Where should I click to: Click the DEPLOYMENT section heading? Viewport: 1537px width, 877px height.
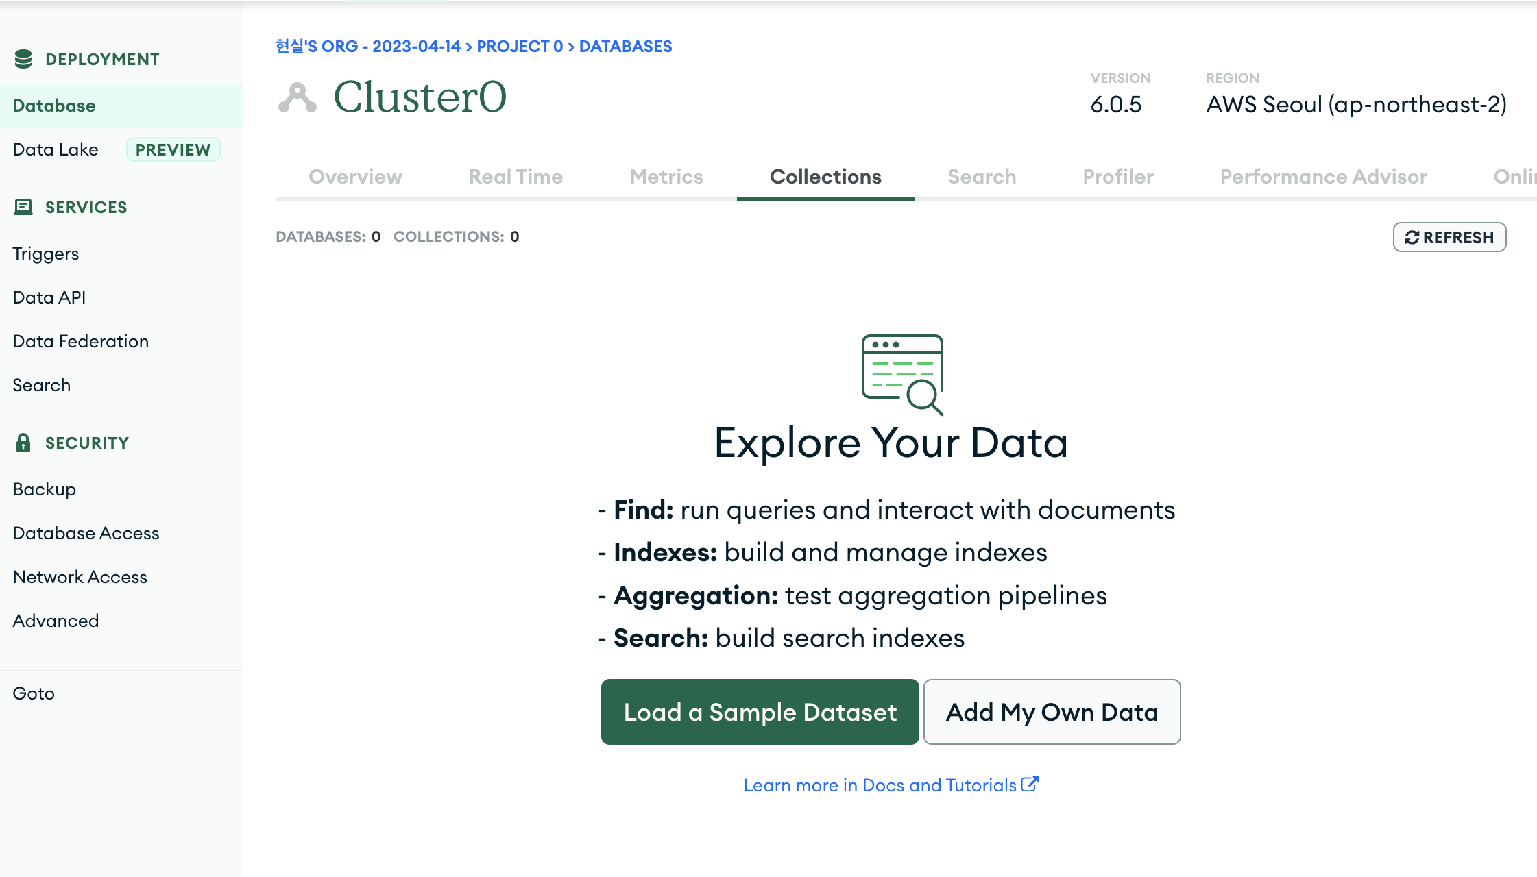[102, 60]
